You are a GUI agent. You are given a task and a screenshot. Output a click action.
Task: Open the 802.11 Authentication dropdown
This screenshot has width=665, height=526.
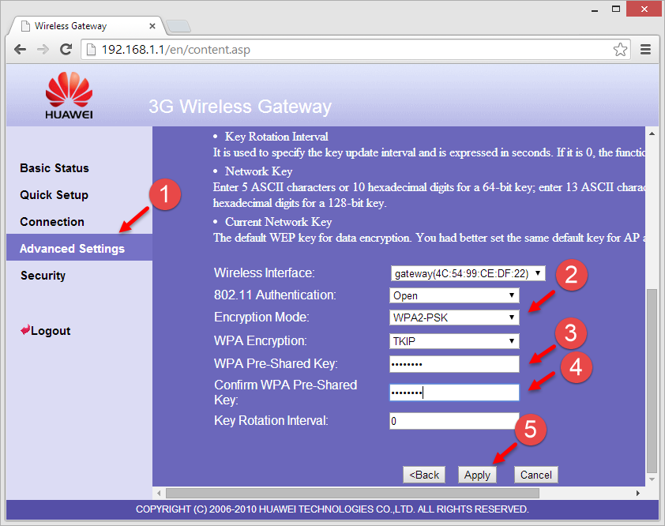coord(454,295)
